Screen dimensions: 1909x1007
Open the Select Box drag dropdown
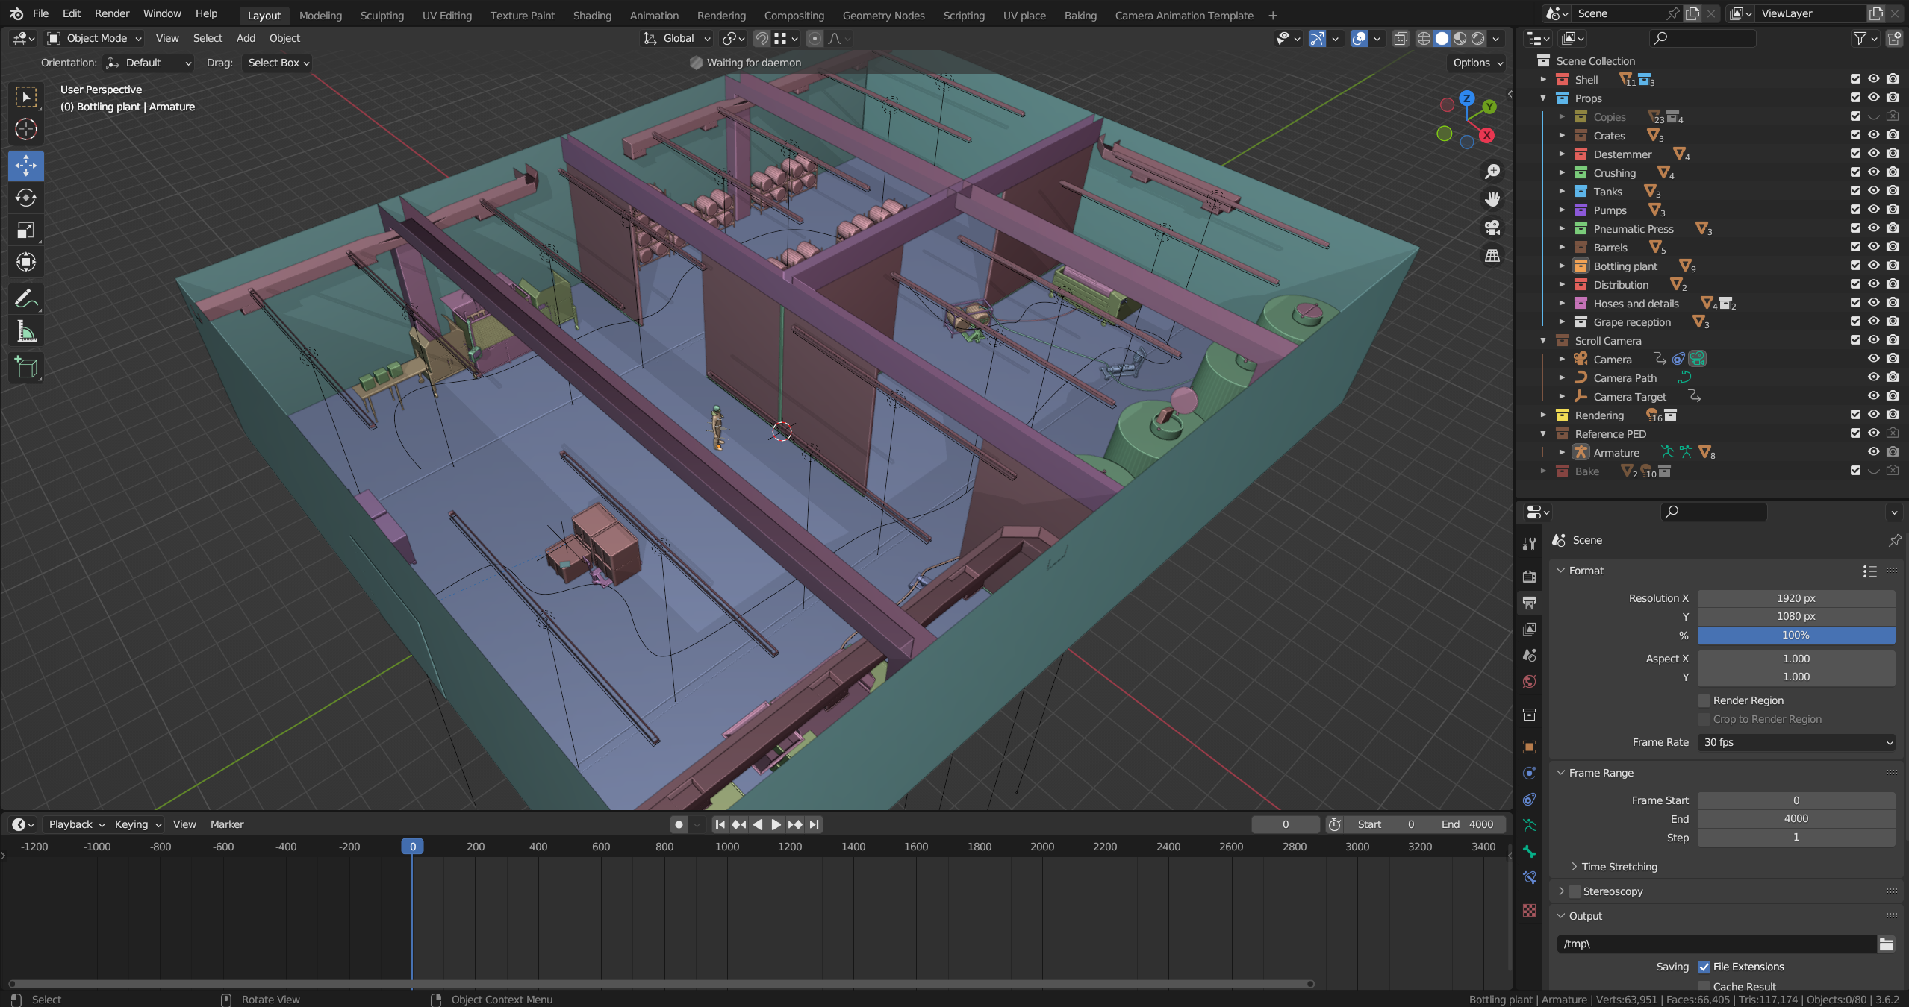click(x=278, y=63)
